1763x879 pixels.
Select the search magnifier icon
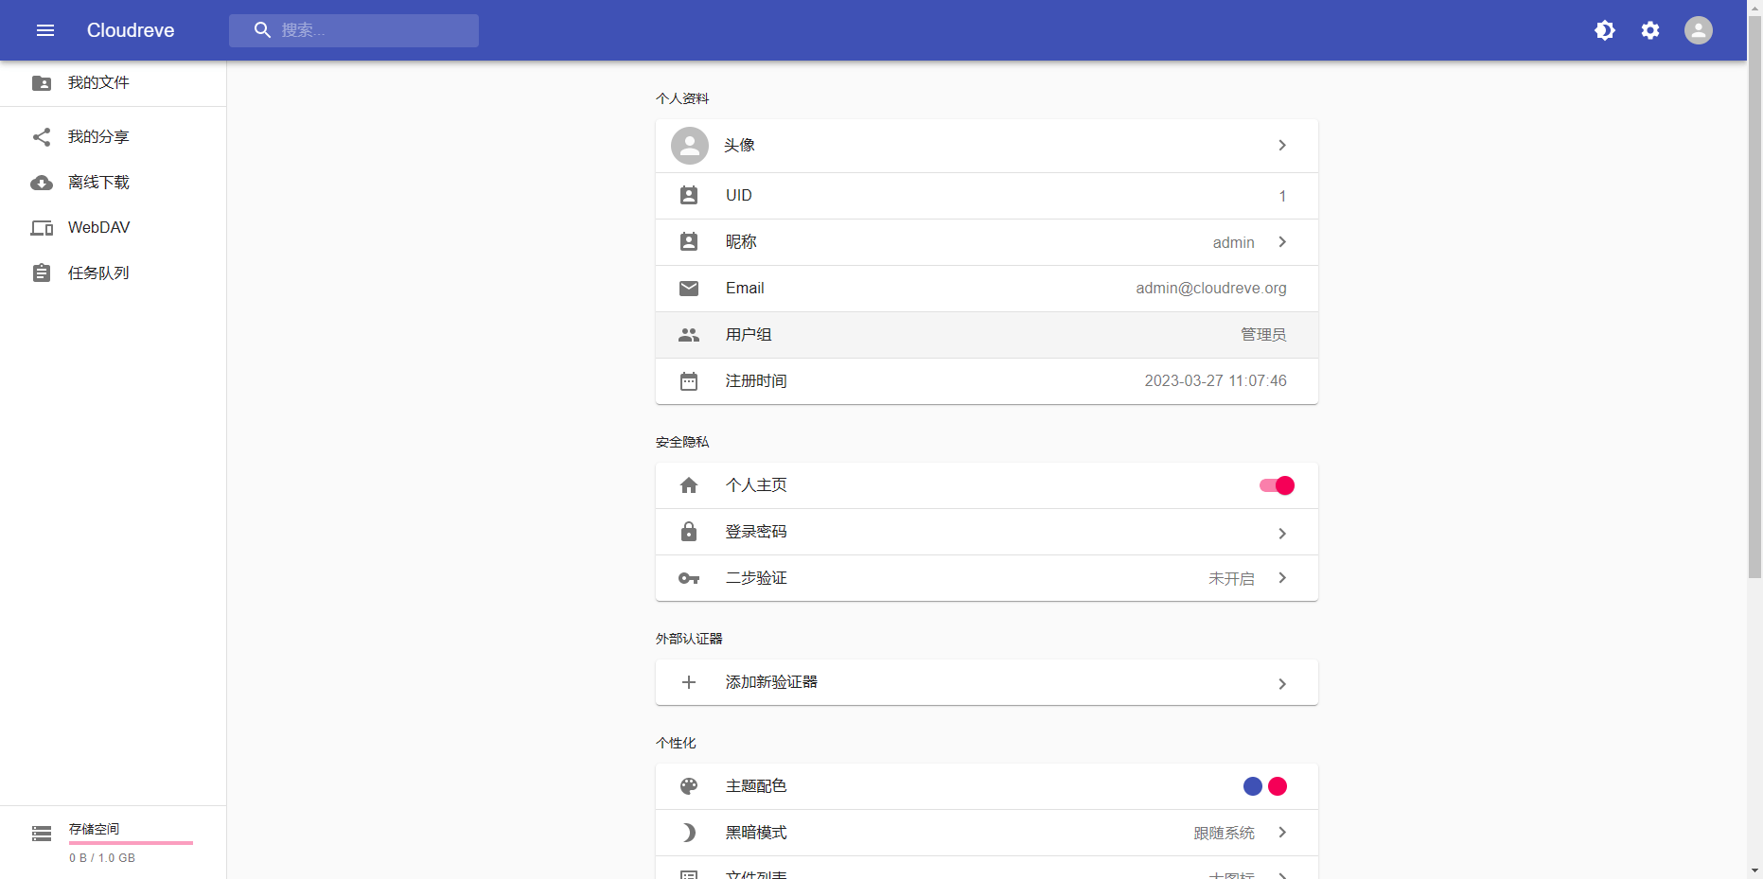coord(262,29)
